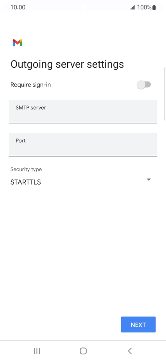Tap the Outgoing server settings heading
The height and width of the screenshot is (361, 166).
point(67,65)
